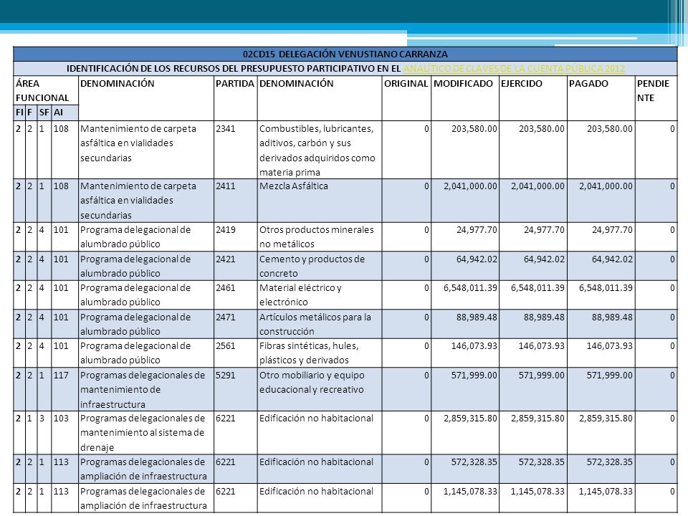Select partida 2419 cell
This screenshot has height=516, width=688.
tap(236, 237)
